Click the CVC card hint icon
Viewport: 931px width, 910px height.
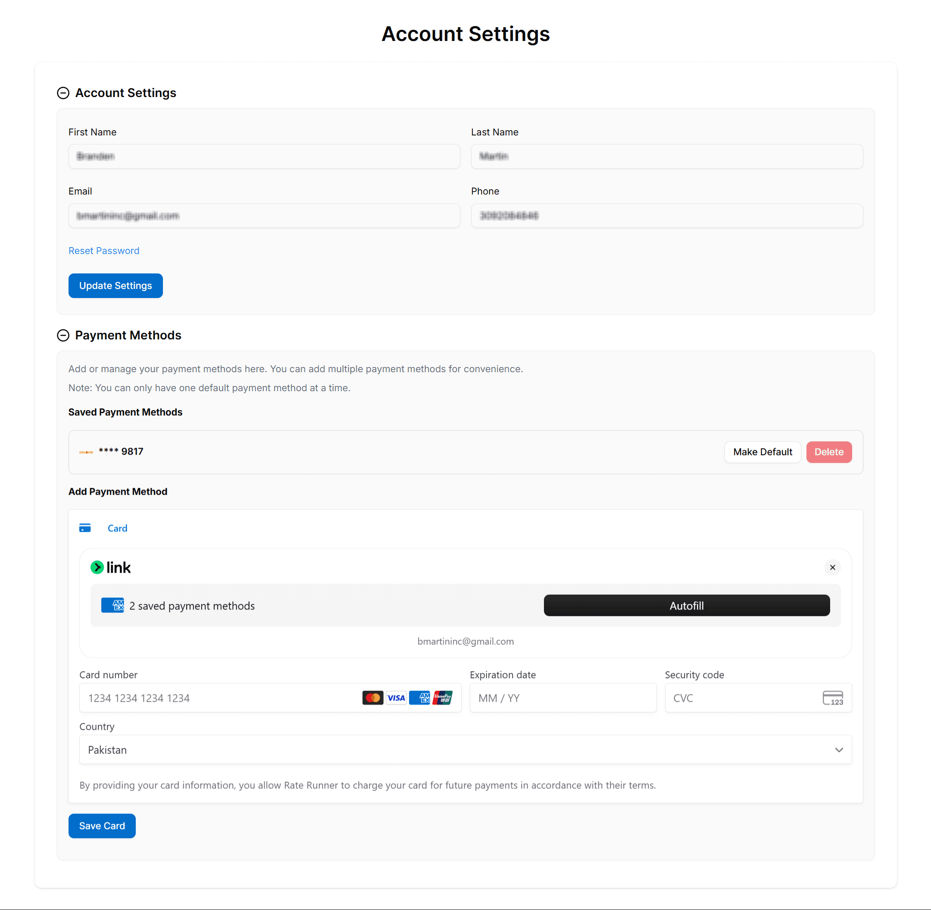coord(833,698)
